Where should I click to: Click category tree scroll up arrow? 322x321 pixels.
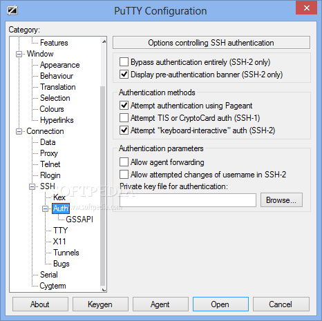[x=104, y=41]
